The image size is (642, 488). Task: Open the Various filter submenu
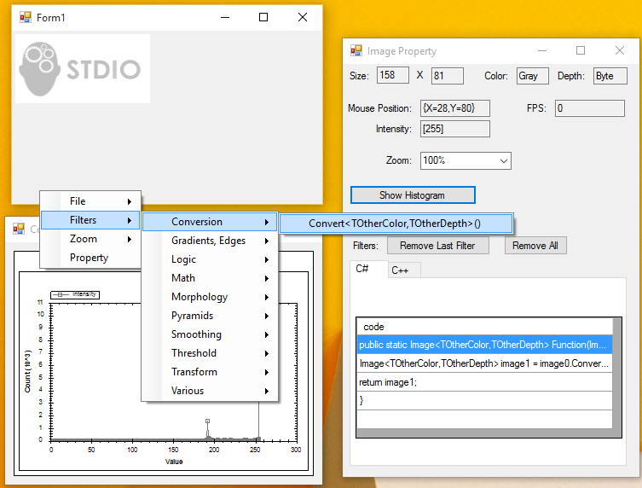(x=210, y=391)
